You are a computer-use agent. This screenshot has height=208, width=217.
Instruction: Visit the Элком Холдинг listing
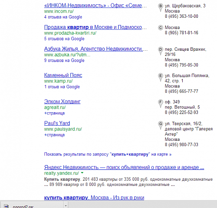(x=62, y=101)
